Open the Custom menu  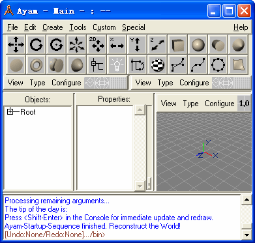(104, 27)
